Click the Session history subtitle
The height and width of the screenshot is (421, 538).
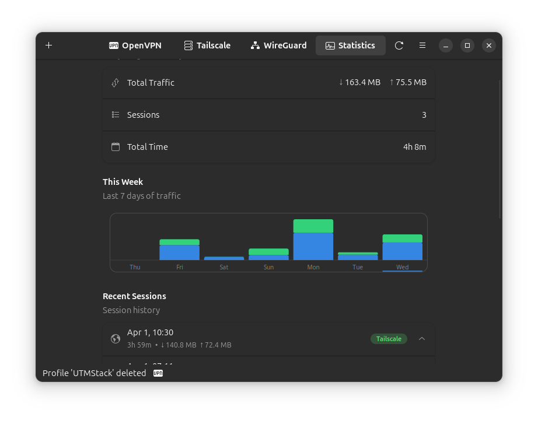131,310
